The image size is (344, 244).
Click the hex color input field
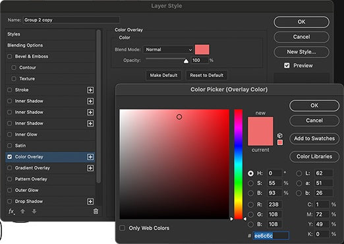click(271, 235)
